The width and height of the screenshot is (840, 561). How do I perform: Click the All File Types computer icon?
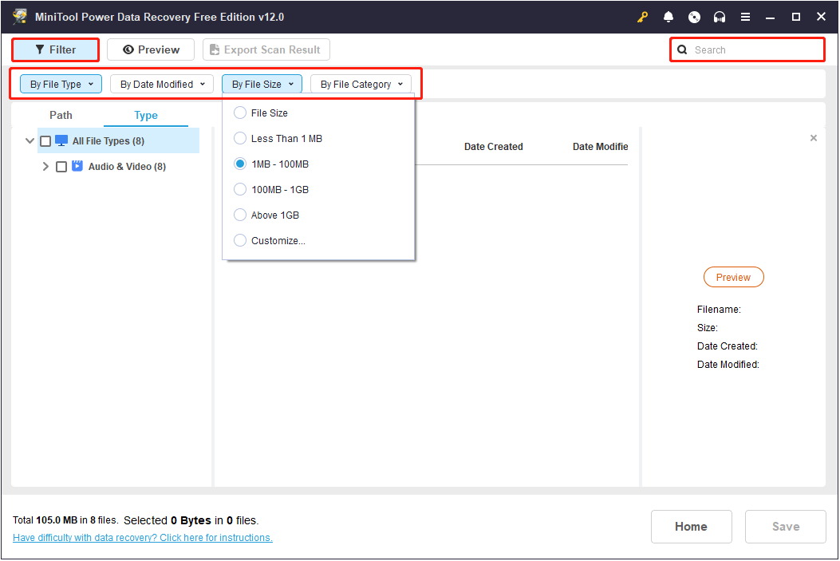(x=61, y=141)
